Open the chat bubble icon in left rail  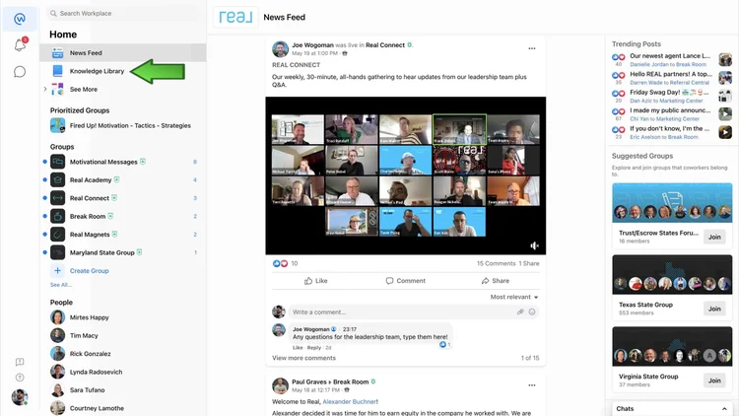tap(20, 72)
